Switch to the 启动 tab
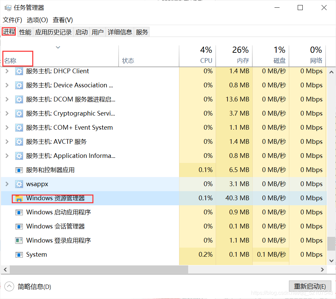The image size is (336, 299). point(82,32)
